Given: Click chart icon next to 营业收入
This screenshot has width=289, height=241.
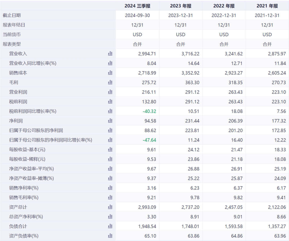Looking at the screenshot, I should 110,53.
